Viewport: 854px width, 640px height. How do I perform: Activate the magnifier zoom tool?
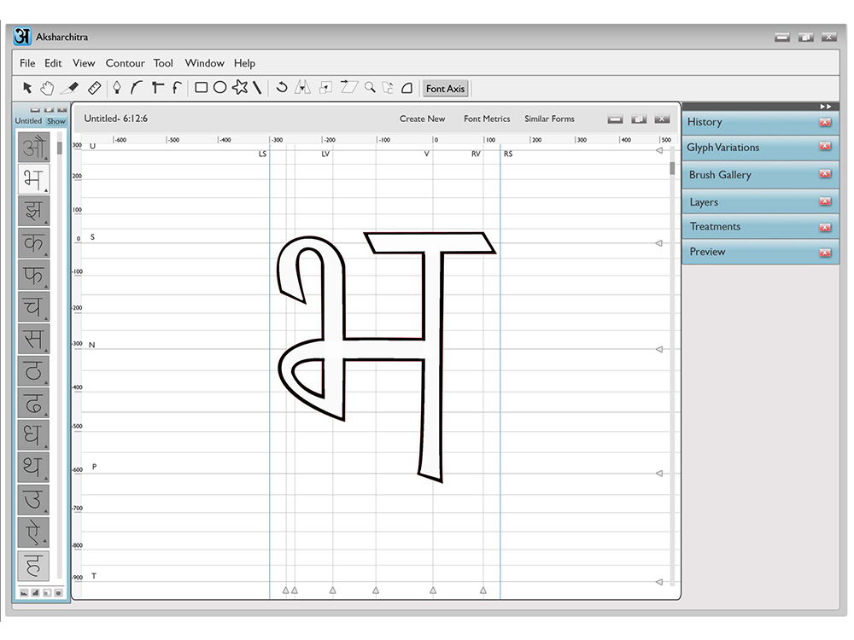370,87
